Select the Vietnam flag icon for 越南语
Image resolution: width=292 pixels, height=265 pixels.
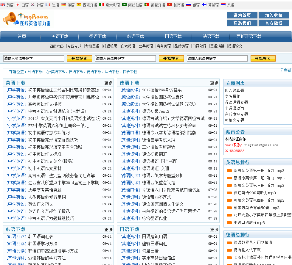pos(170,5)
